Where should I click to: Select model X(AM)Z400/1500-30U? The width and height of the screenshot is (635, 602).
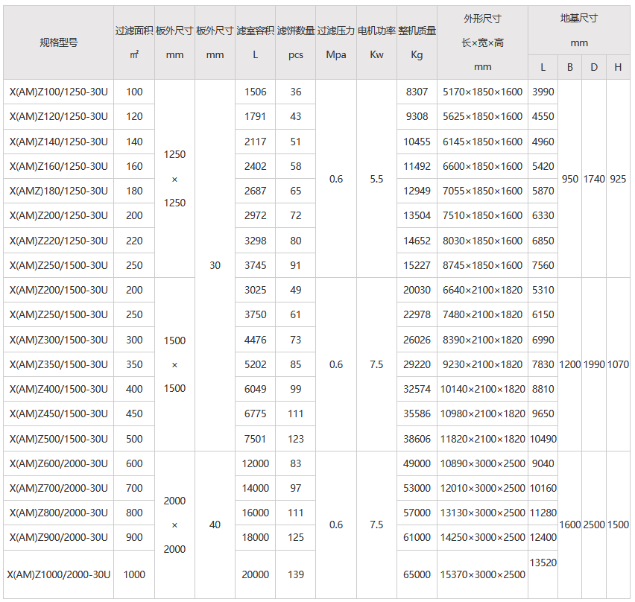pos(59,389)
